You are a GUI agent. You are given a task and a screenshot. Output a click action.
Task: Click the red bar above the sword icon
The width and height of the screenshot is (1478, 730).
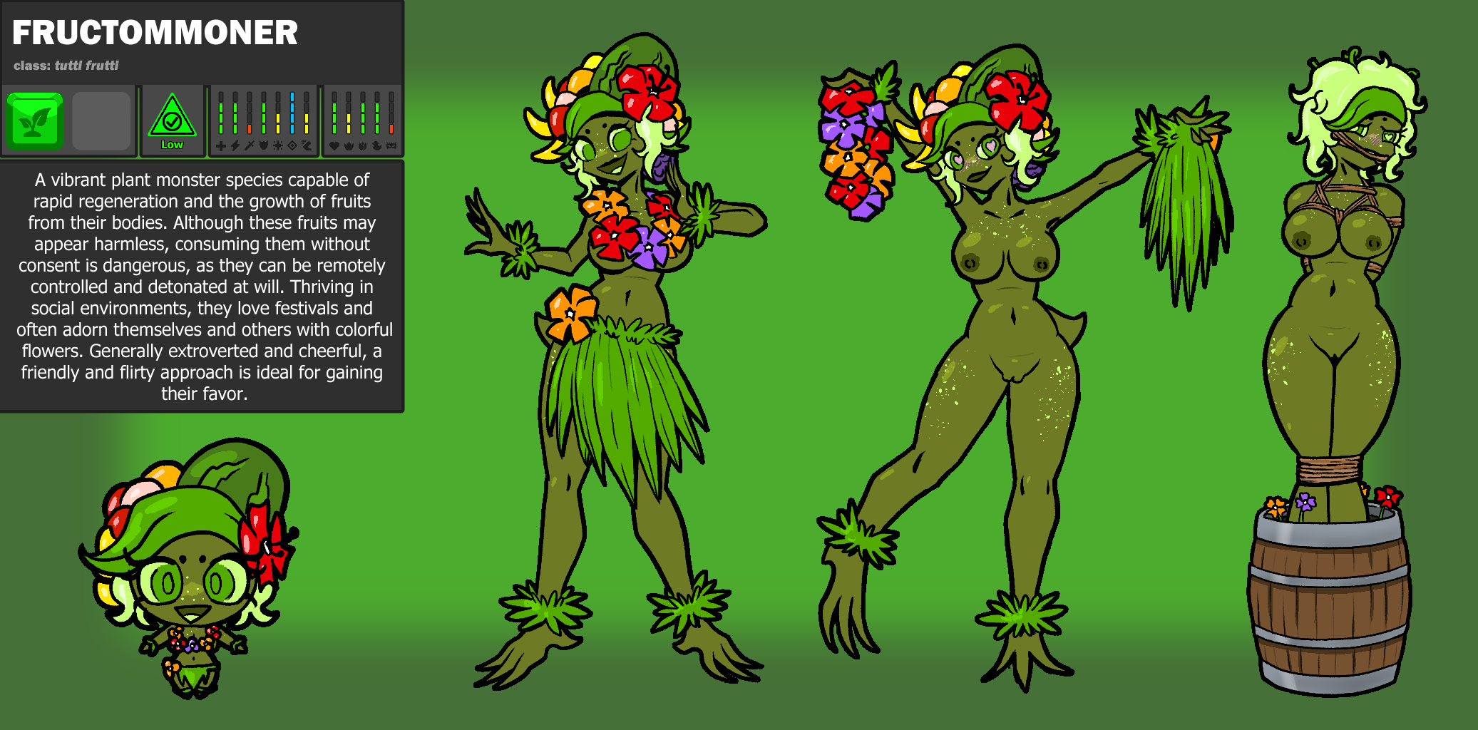click(250, 129)
